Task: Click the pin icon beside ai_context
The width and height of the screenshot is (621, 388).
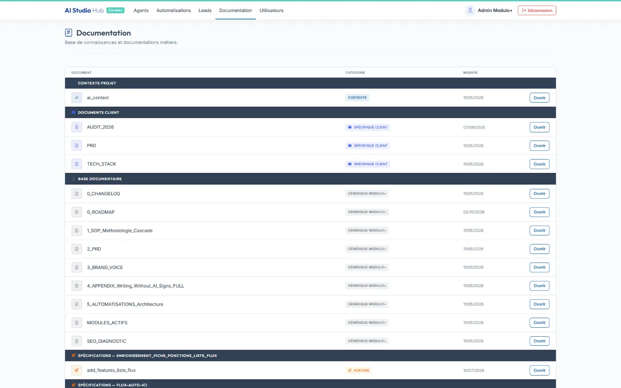Action: [77, 98]
